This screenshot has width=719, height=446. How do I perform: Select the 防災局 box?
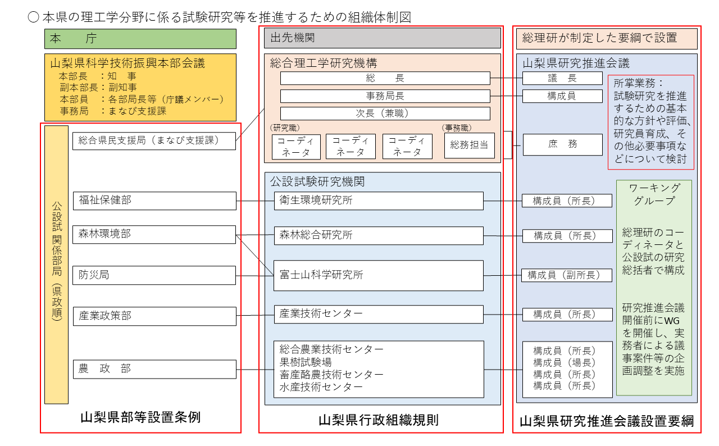tap(154, 275)
